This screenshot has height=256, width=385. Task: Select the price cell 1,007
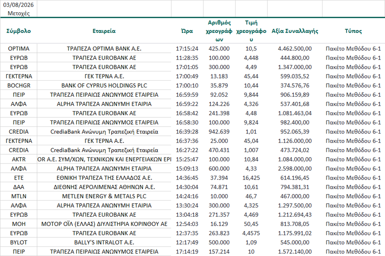251,150
